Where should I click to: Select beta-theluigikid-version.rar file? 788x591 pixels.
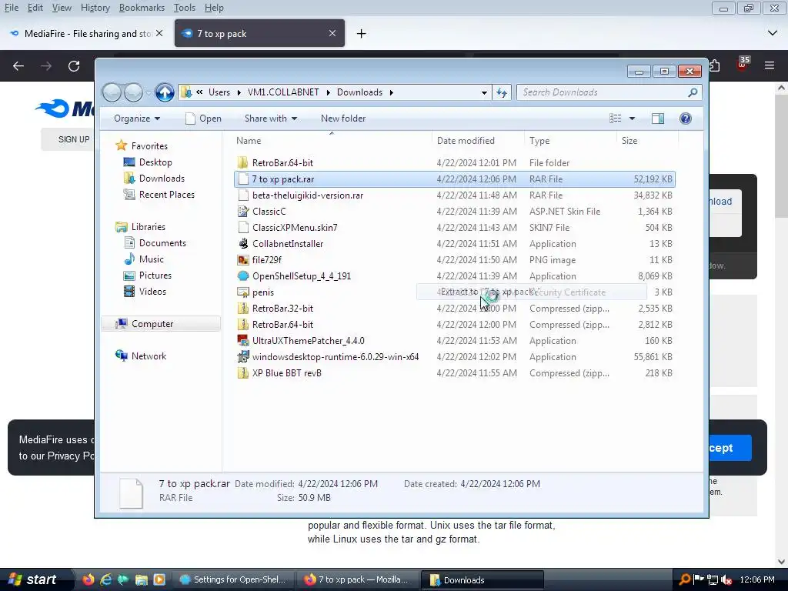tap(308, 195)
